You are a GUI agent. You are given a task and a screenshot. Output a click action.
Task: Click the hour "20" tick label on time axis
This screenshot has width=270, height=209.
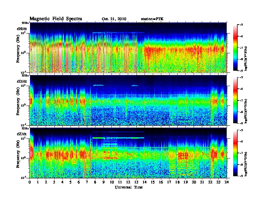click(x=194, y=182)
